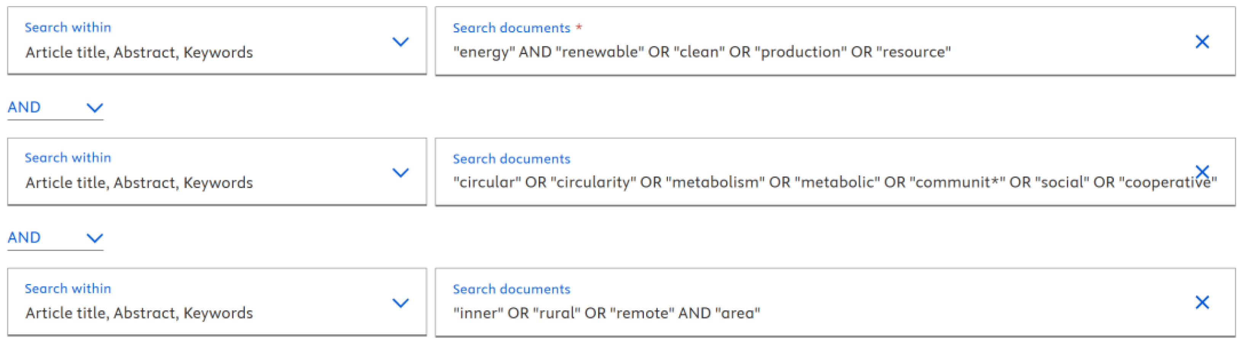Click chevron in Search within beside energy query
Viewport: 1241px width, 345px height.
[400, 42]
